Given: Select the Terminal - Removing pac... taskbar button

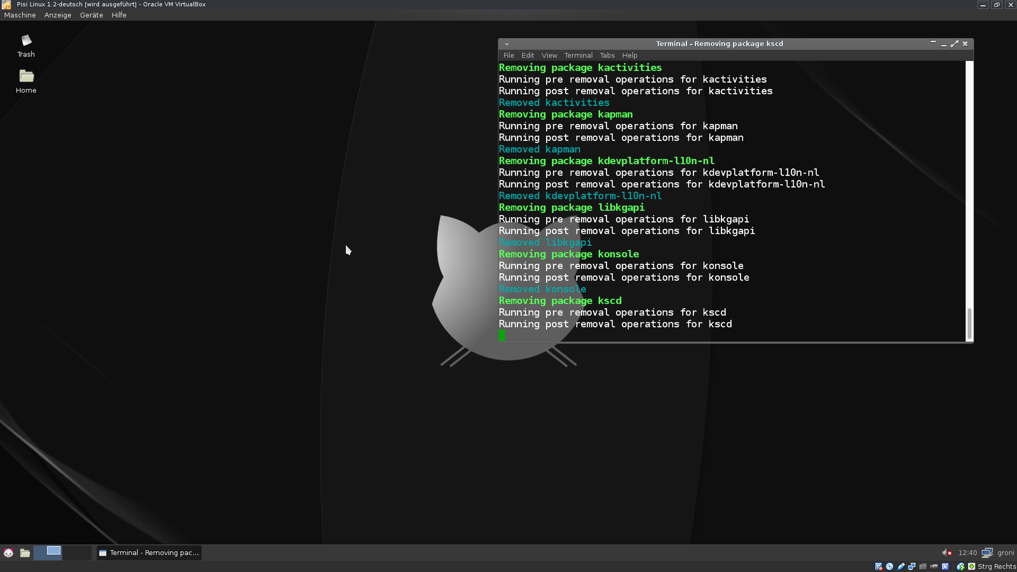Looking at the screenshot, I should (x=149, y=553).
